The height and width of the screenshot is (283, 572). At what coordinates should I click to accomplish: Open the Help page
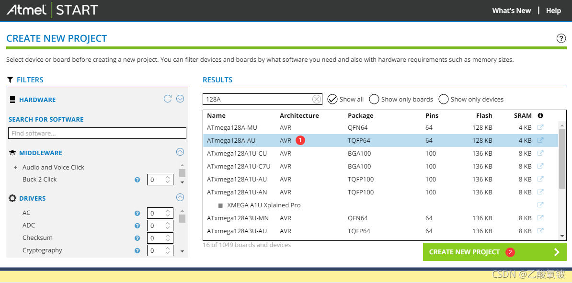(x=553, y=11)
